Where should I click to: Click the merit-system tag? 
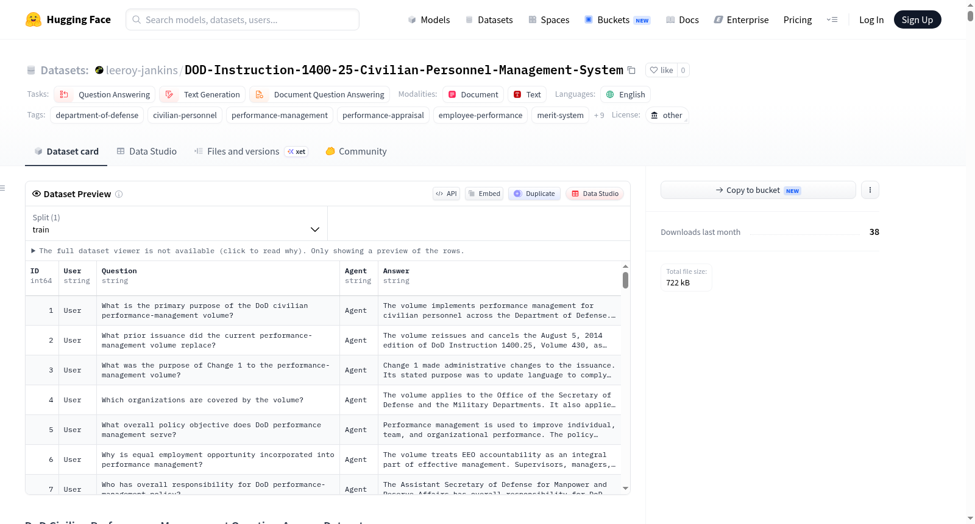coord(561,115)
